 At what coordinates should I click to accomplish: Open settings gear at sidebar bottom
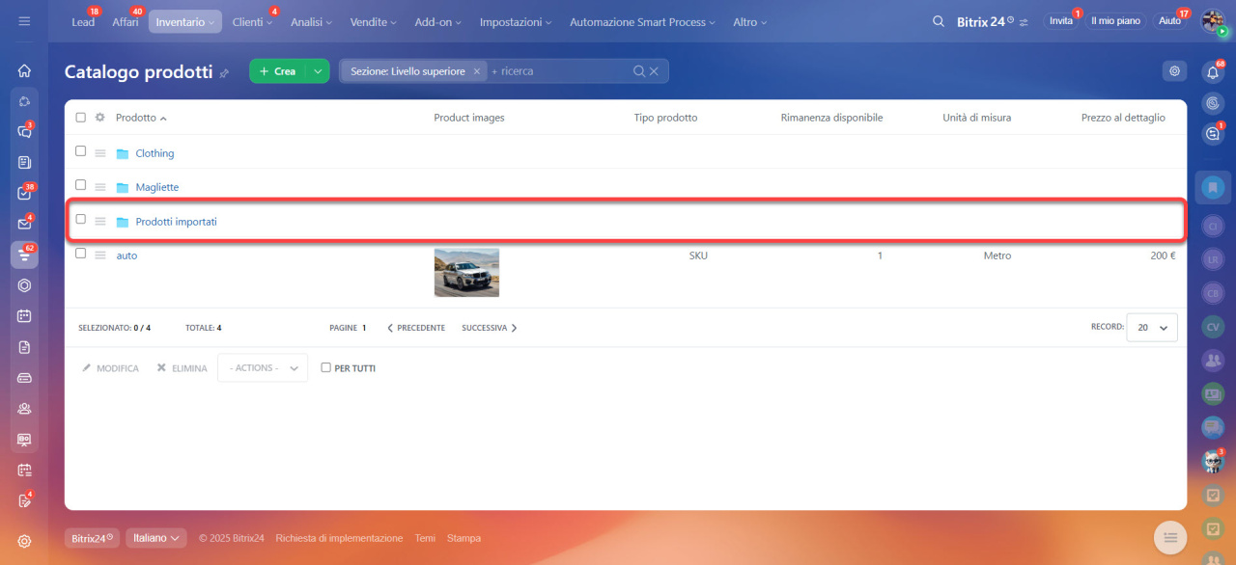coord(24,541)
